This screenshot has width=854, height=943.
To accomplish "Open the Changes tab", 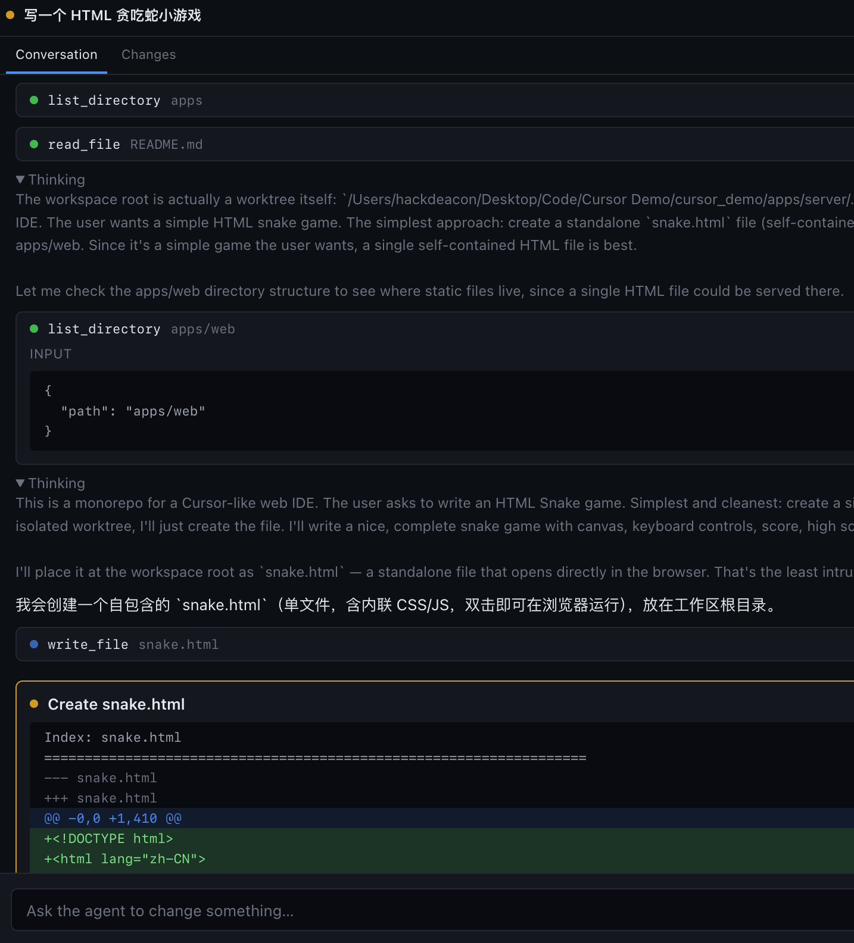I will 149,55.
